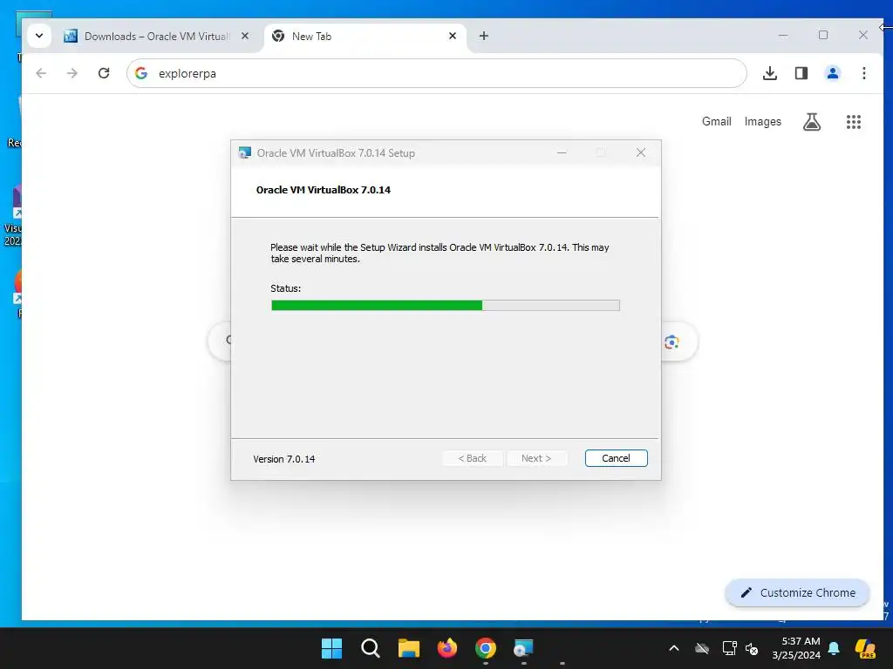This screenshot has height=669, width=893.
Task: Click the Chrome forward arrow
Action: point(72,73)
